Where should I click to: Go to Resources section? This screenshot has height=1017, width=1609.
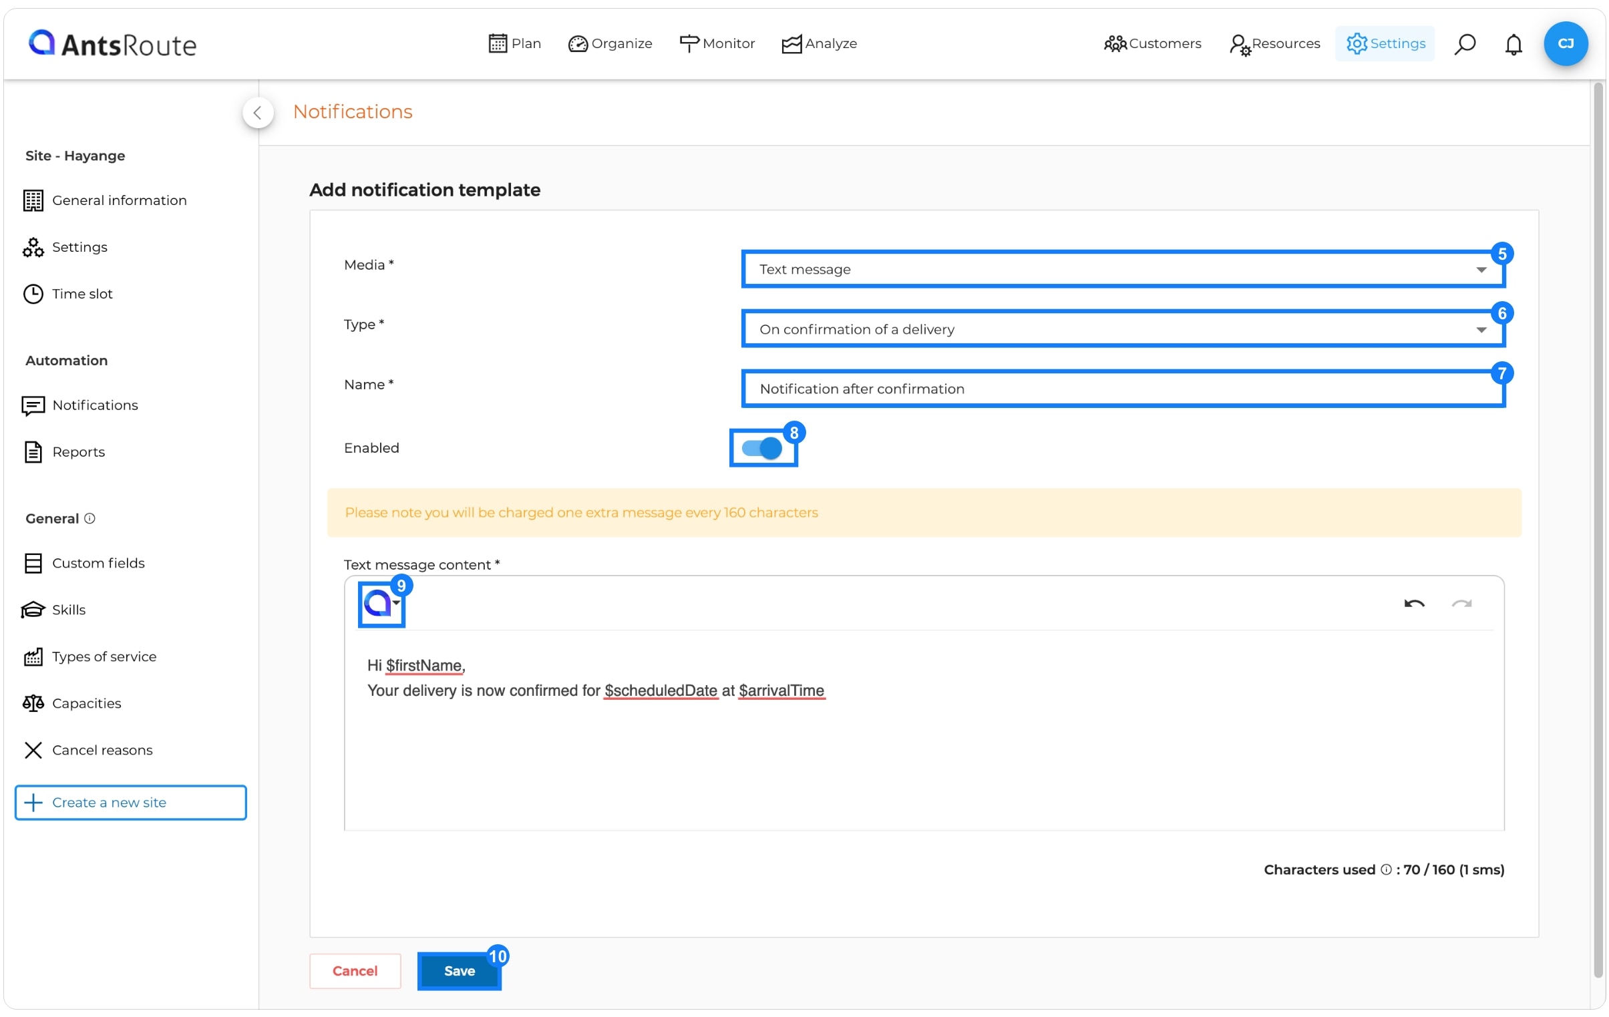pos(1274,43)
